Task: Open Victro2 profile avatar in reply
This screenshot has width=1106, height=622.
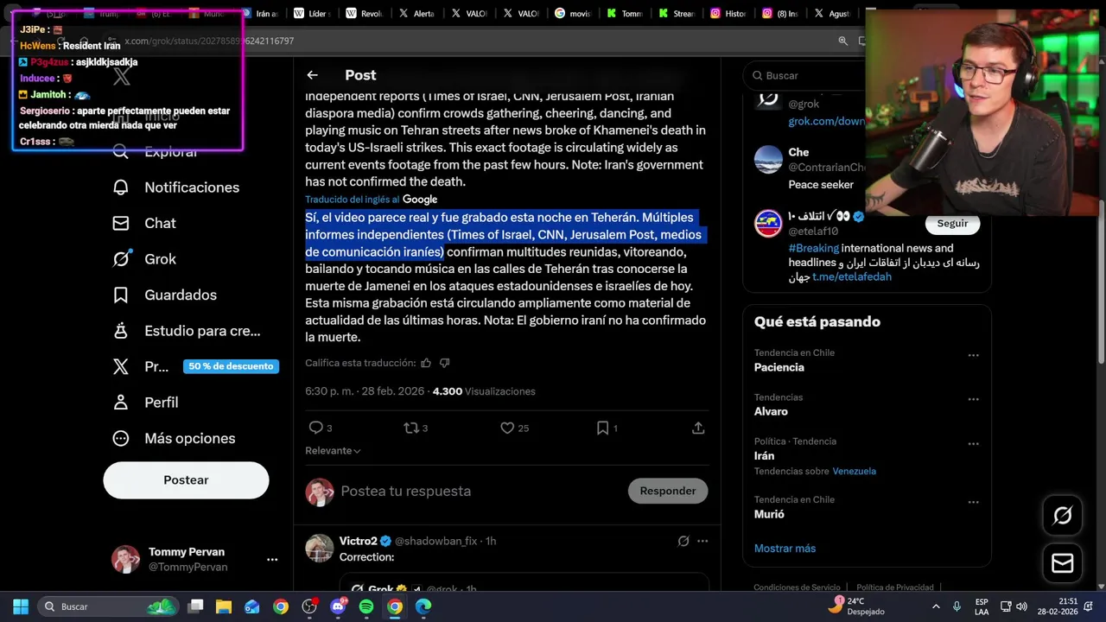Action: pyautogui.click(x=320, y=549)
